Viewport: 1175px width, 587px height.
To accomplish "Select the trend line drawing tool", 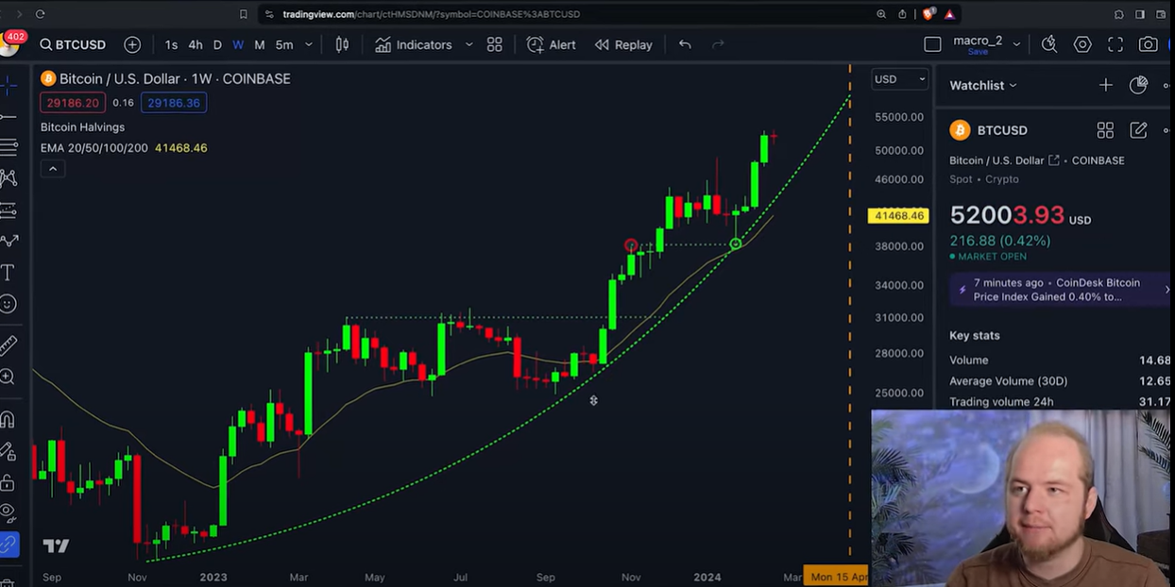I will click(x=8, y=117).
